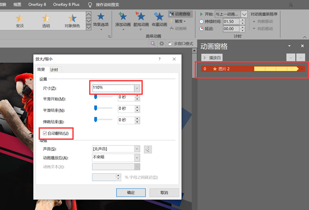The width and height of the screenshot is (309, 210).
Task: Click the lightbulb search help icon
Action: (90, 4)
